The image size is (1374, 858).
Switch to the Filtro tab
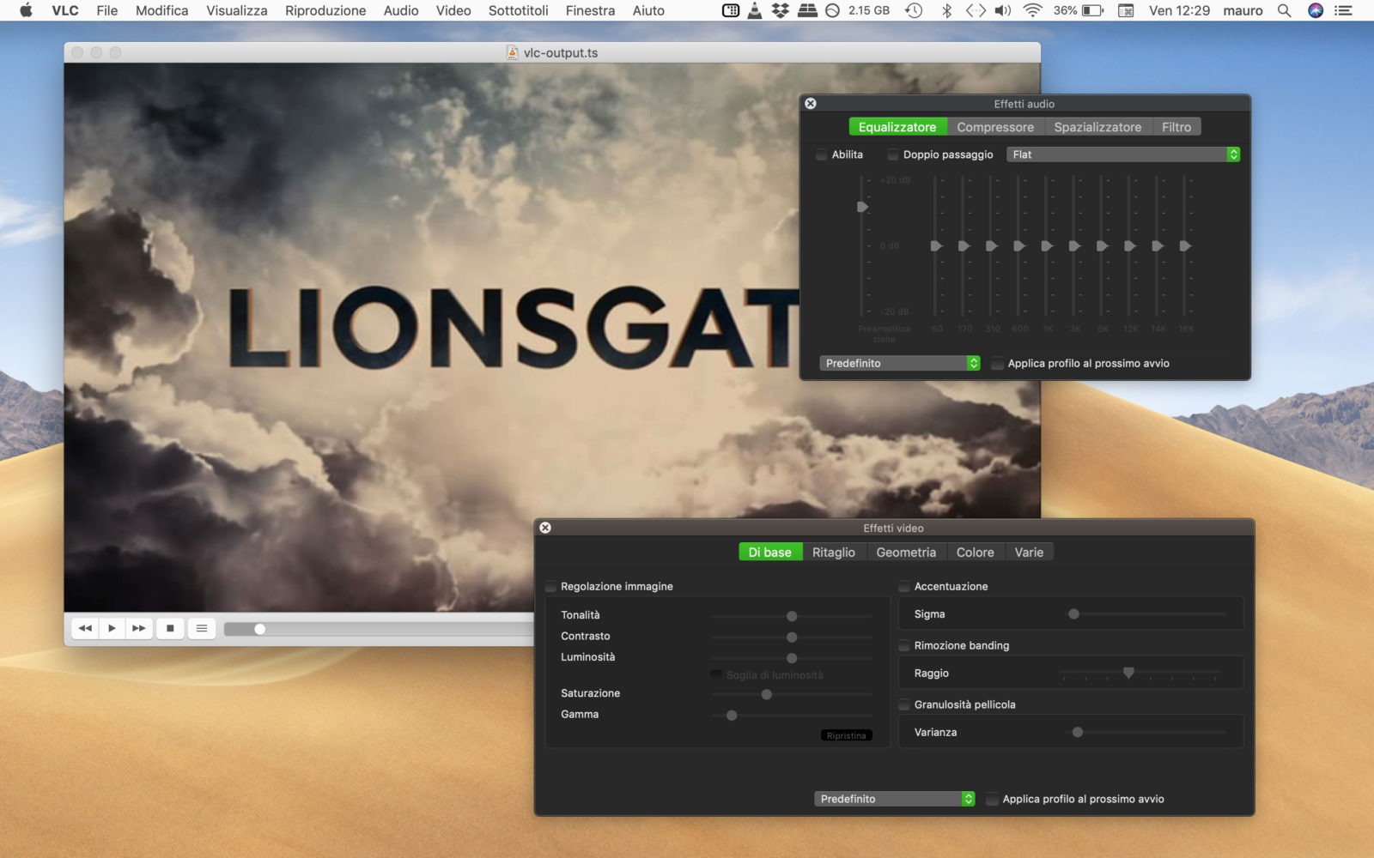(1176, 127)
